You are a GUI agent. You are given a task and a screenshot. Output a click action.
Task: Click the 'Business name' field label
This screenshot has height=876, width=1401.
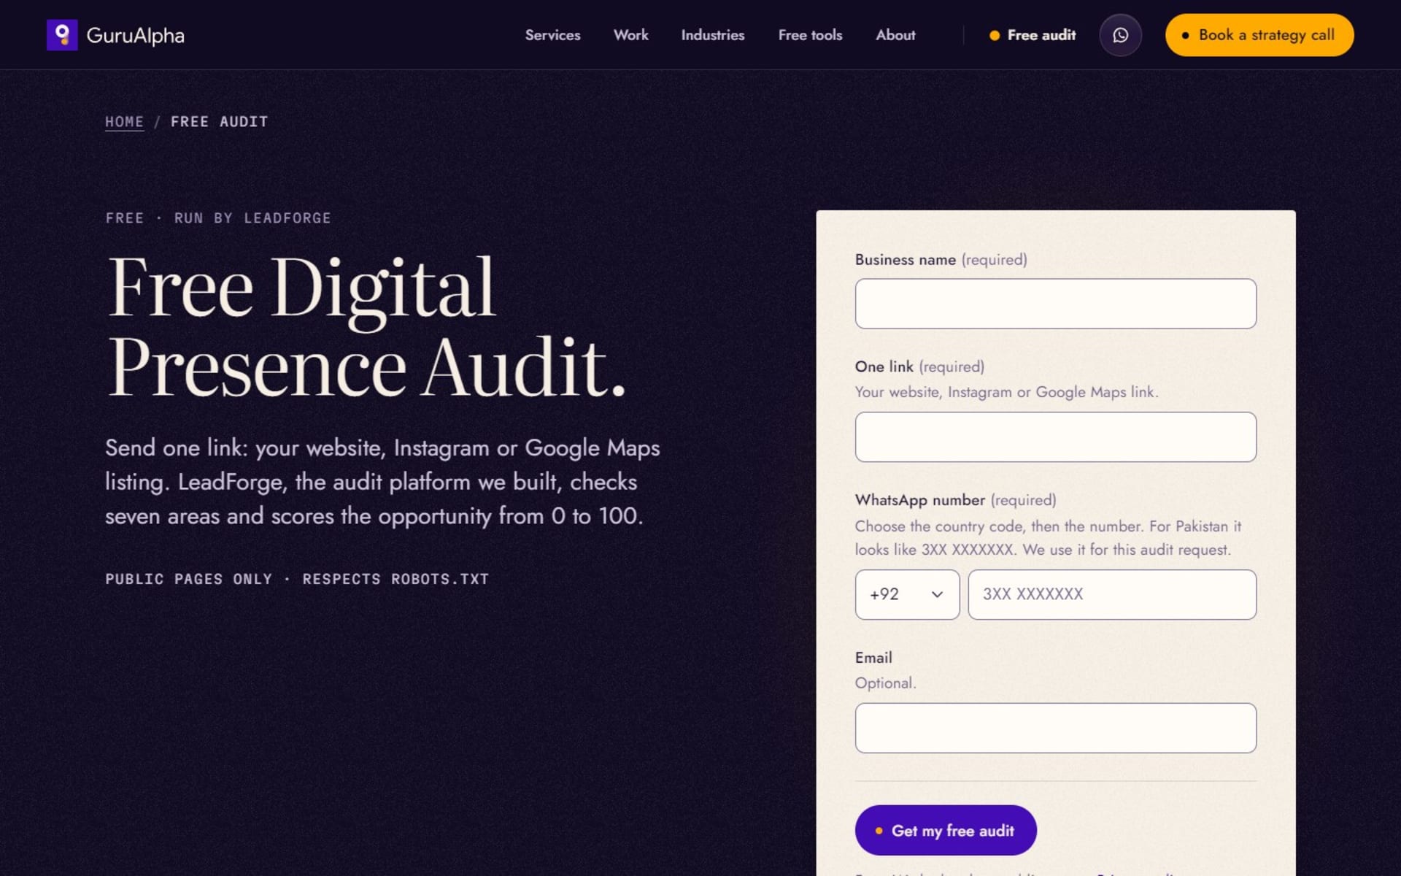coord(906,260)
